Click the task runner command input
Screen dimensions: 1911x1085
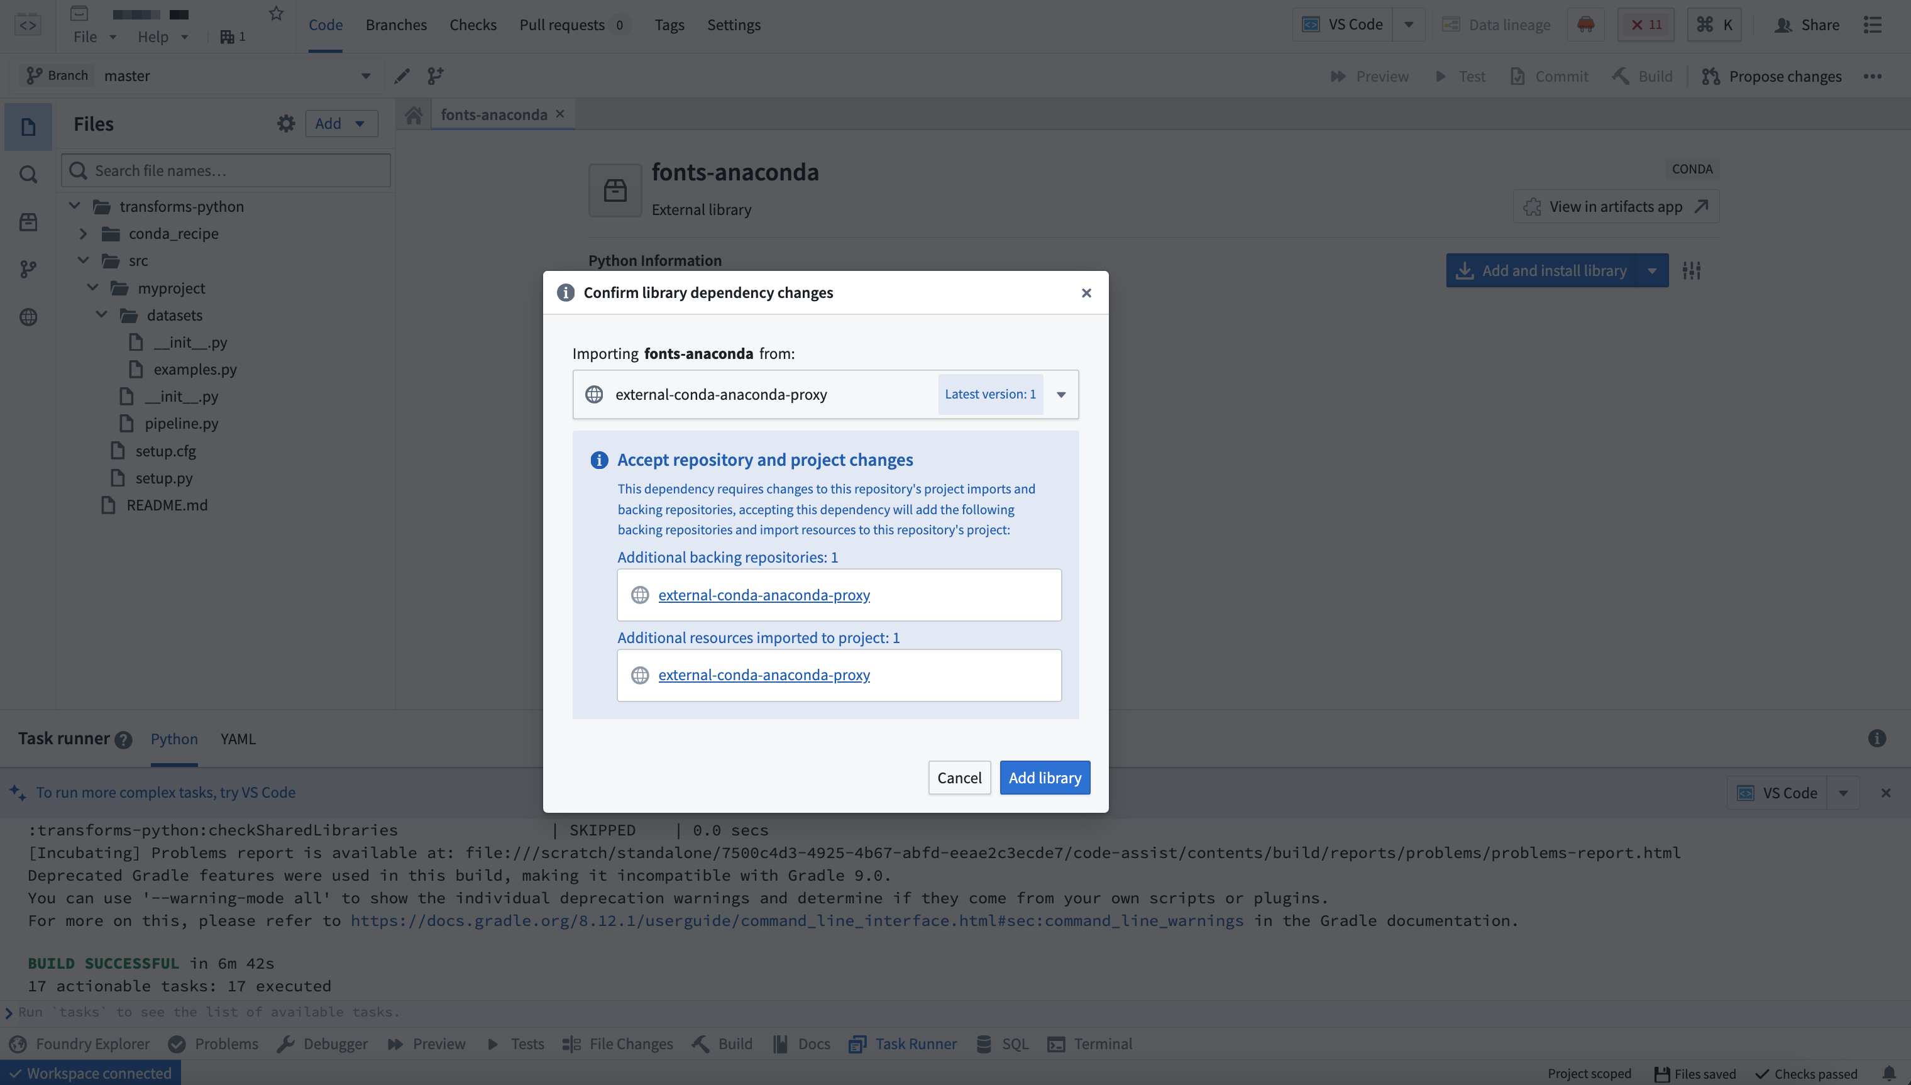[955, 1012]
